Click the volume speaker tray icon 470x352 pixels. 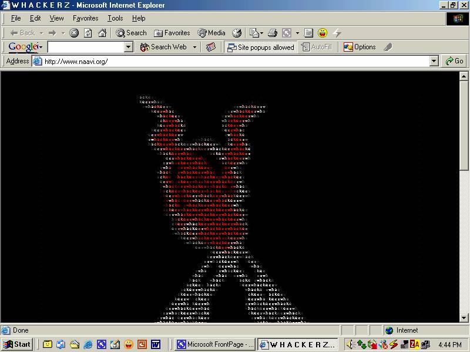click(x=350, y=344)
